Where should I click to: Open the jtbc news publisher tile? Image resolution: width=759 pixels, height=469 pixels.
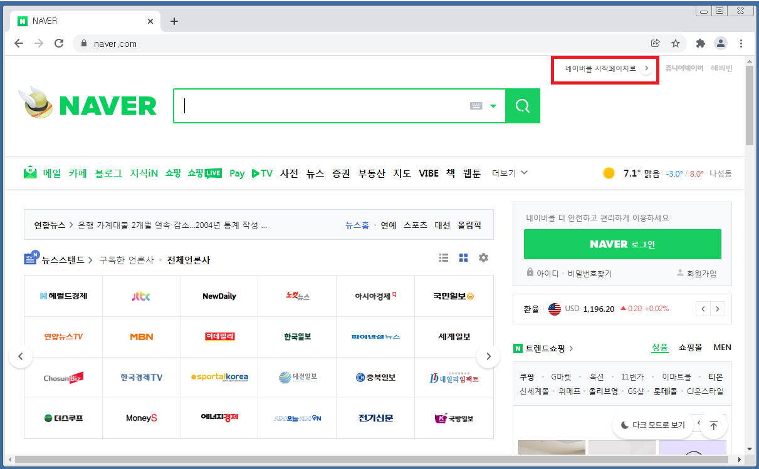click(141, 296)
